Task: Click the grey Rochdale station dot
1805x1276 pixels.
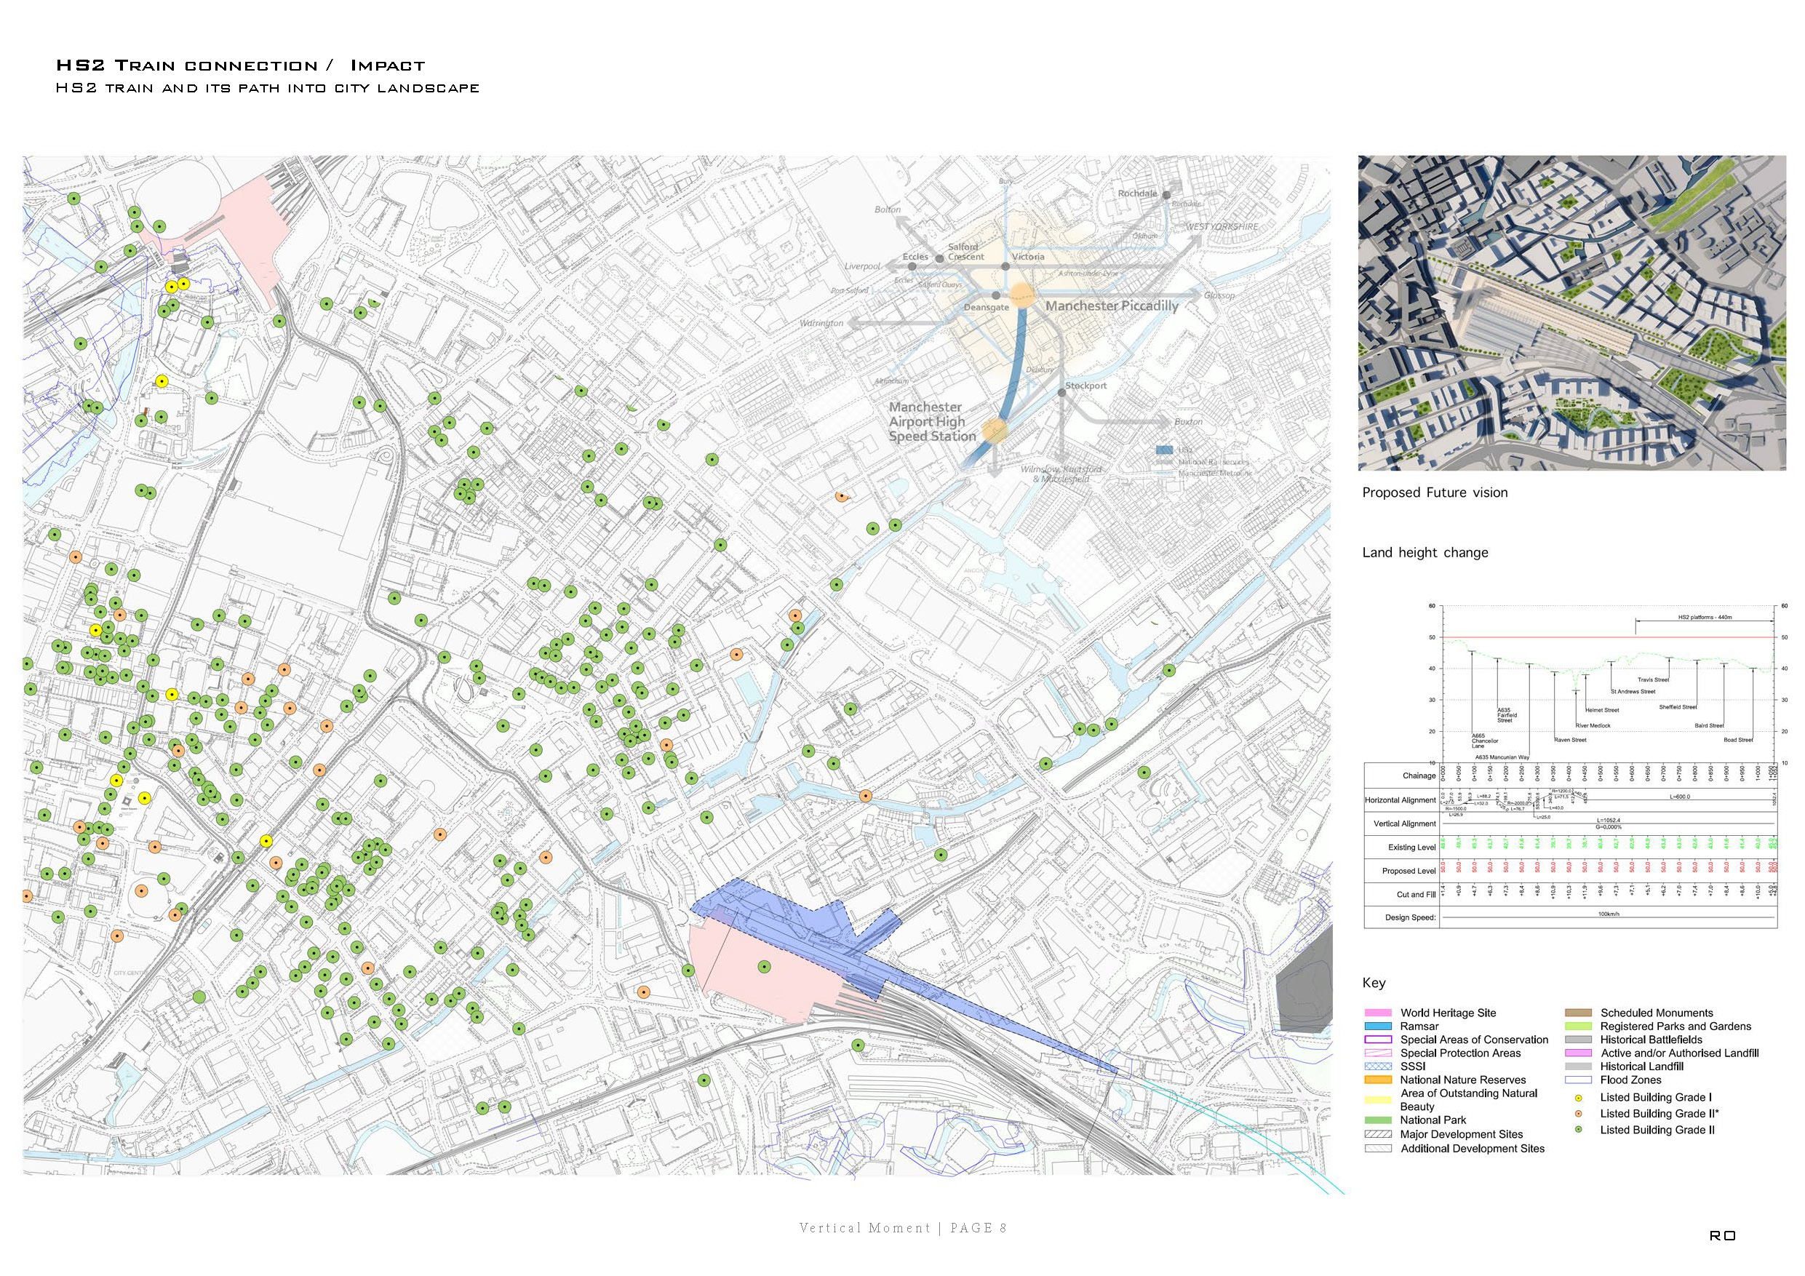Action: pos(1167,194)
